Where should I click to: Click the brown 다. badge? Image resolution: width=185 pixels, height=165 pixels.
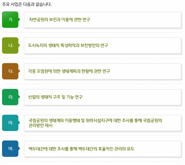10,71
